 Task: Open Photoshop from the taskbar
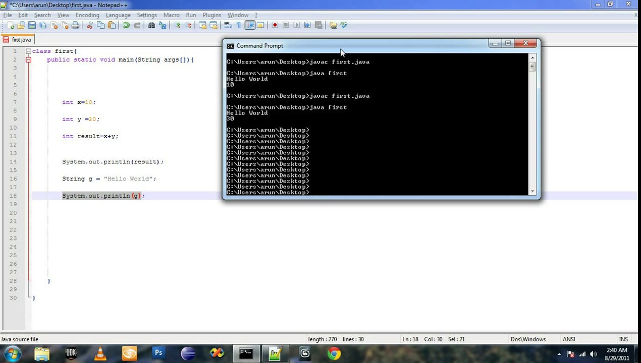tap(158, 353)
